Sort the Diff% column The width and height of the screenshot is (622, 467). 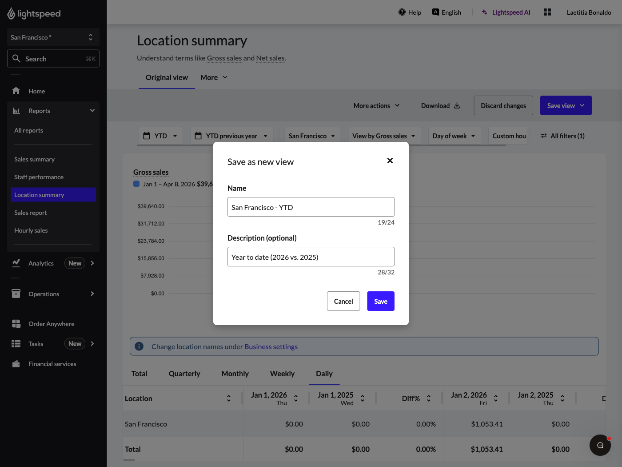(x=428, y=399)
